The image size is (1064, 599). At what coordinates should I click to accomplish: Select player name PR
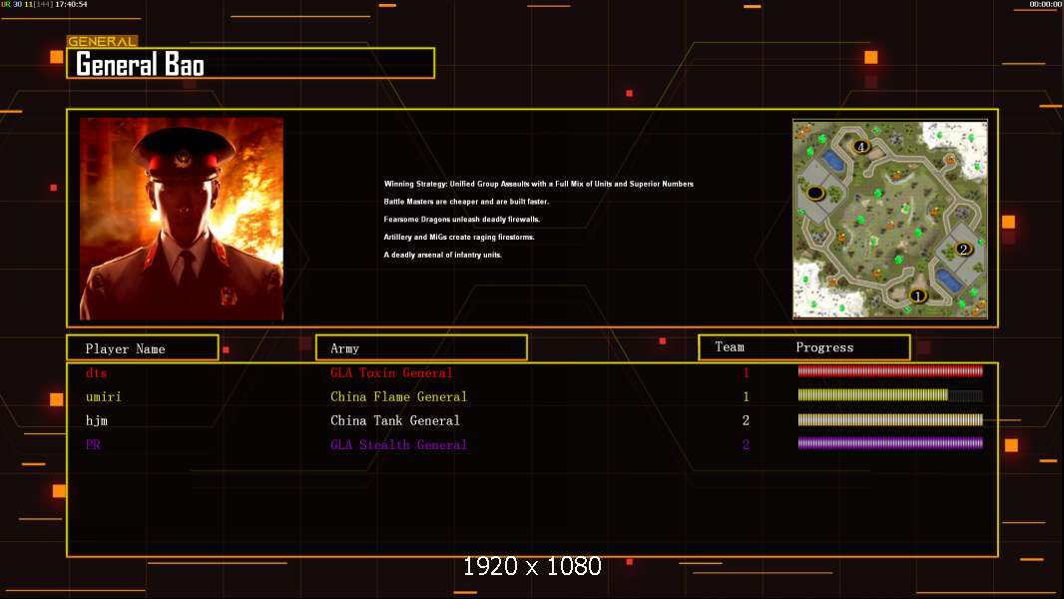[93, 444]
